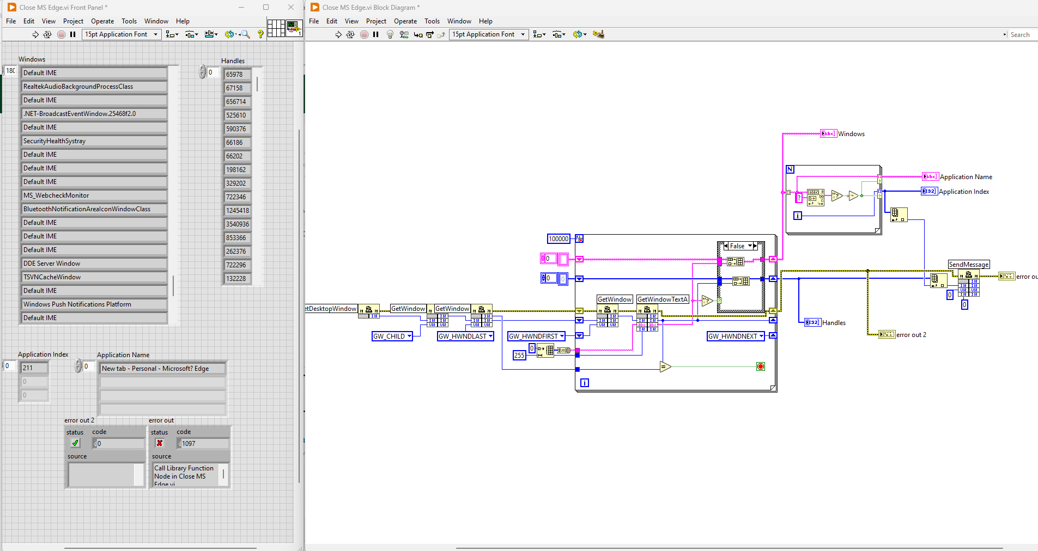Image resolution: width=1038 pixels, height=551 pixels.
Task: Toggle Highlight Execution lightbulb
Action: [390, 35]
